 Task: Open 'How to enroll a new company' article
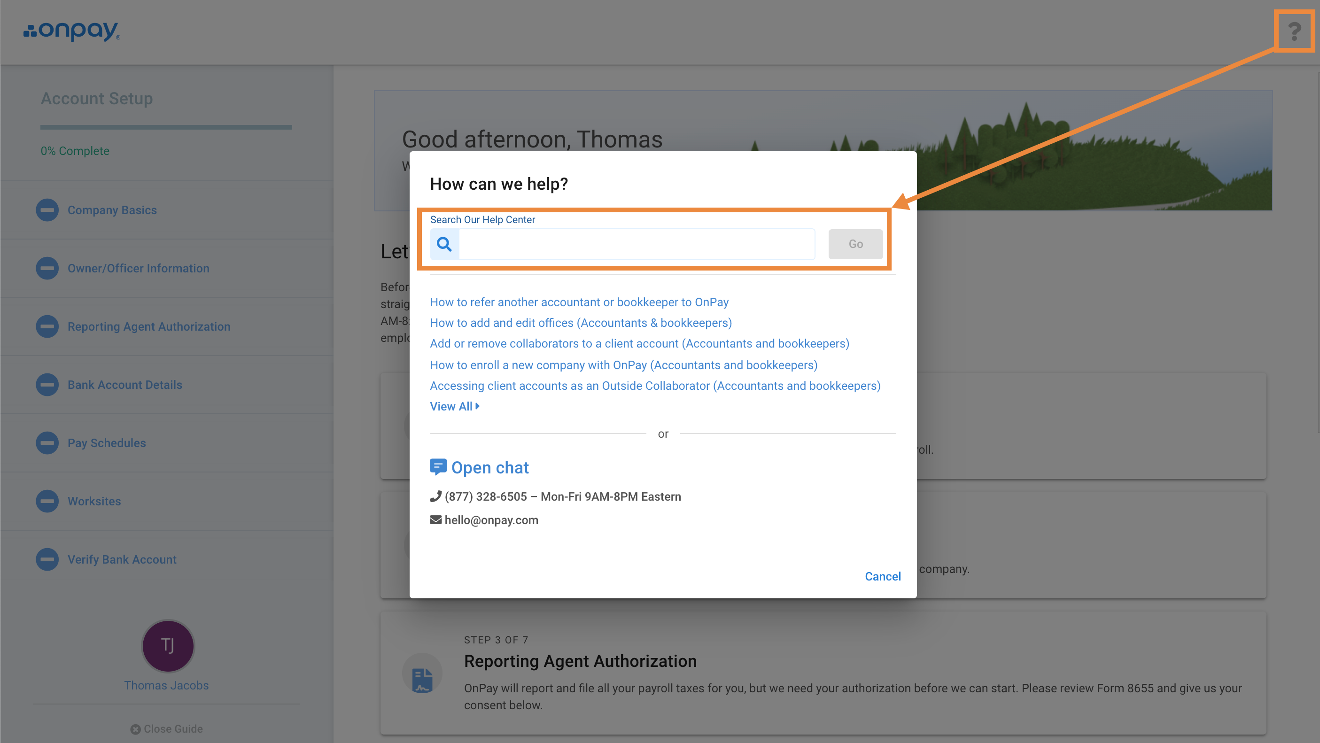click(x=624, y=365)
